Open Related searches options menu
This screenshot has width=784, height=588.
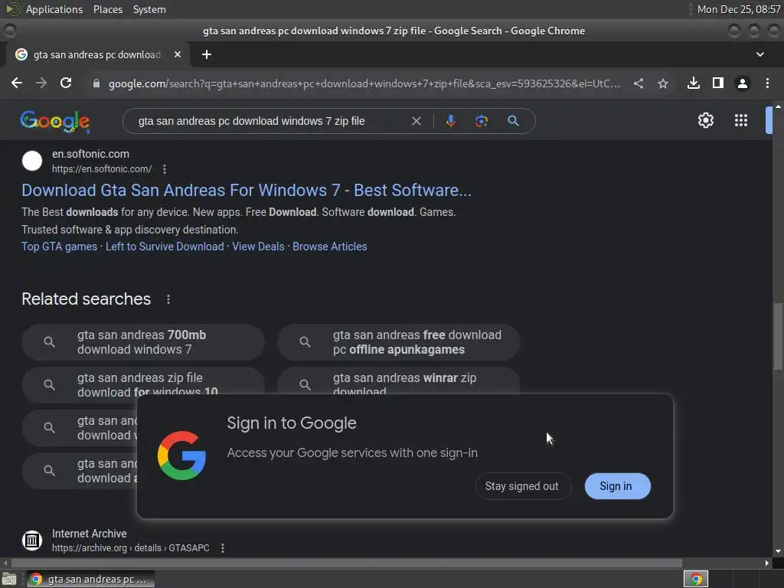(x=168, y=299)
